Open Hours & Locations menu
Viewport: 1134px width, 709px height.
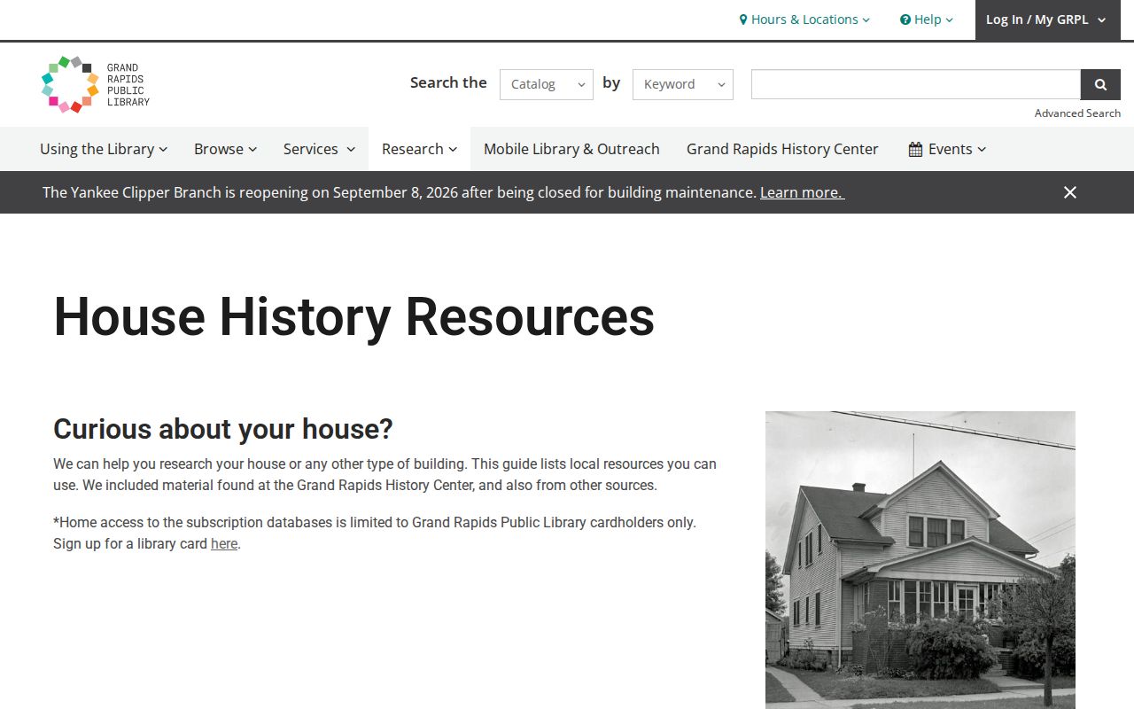coord(804,19)
